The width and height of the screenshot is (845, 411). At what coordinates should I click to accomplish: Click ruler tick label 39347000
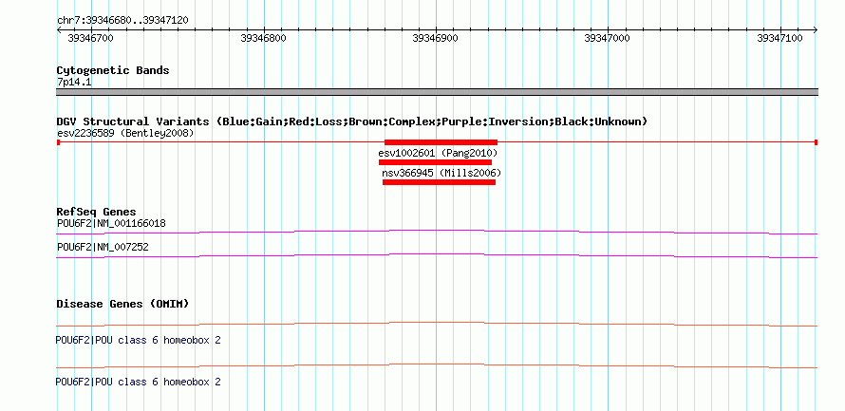[x=608, y=38]
